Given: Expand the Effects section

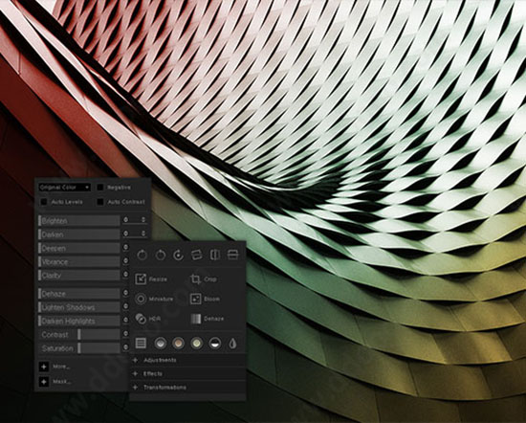Looking at the screenshot, I should click(187, 373).
